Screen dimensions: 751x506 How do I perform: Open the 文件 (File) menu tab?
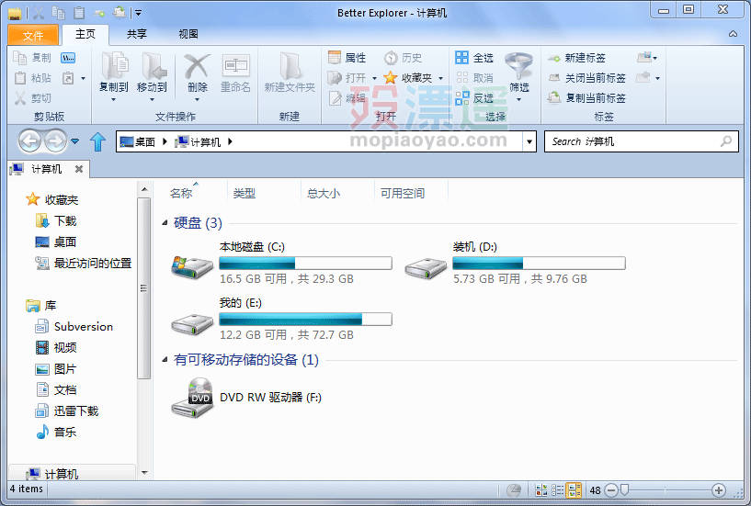tap(33, 36)
